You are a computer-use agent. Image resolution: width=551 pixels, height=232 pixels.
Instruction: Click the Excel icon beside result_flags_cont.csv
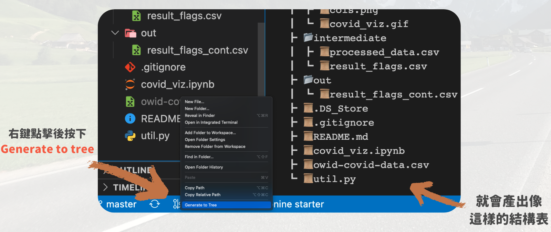tap(136, 50)
